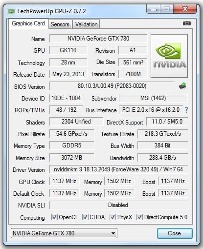Click the Bus Width field 384 Bit
The height and width of the screenshot is (249, 203).
click(163, 145)
